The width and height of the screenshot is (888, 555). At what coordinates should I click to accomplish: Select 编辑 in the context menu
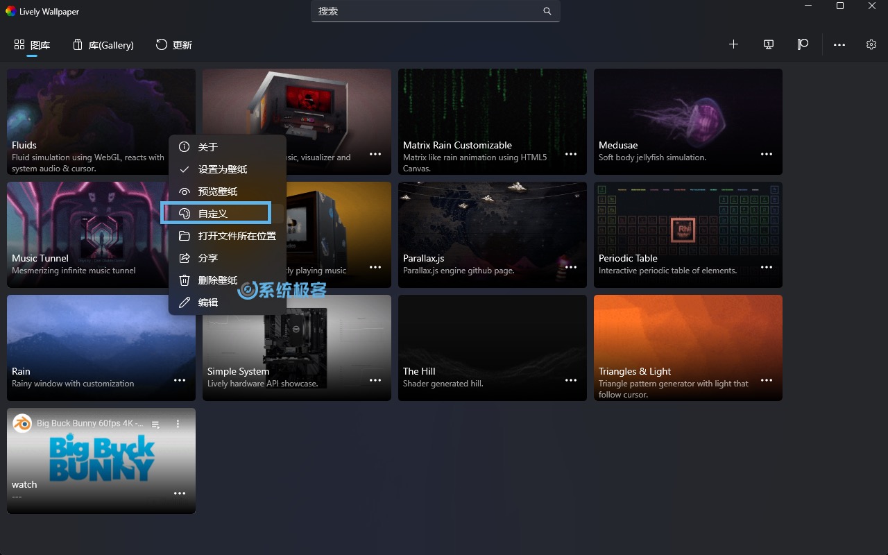pos(228,302)
